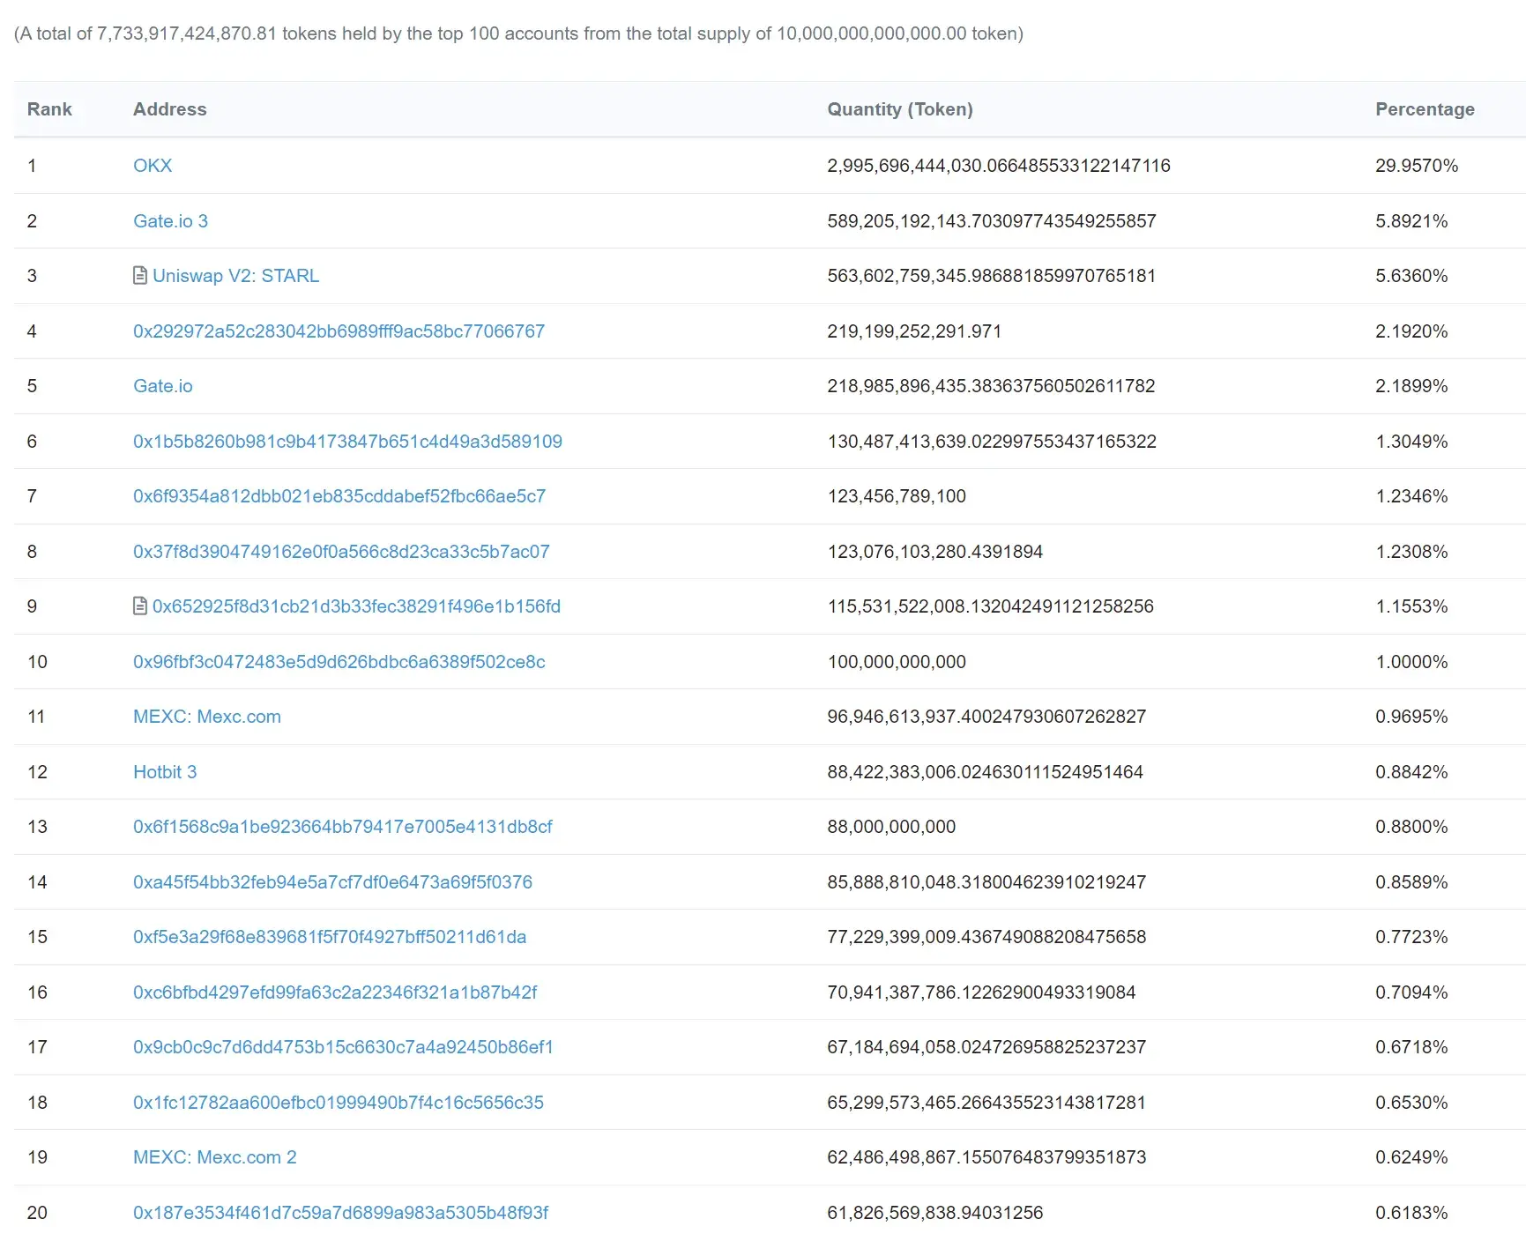Select the 5.8921% percentage value
This screenshot has width=1526, height=1234.
[x=1411, y=221]
